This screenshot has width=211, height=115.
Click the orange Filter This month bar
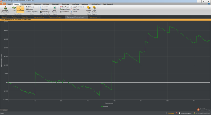105,20
